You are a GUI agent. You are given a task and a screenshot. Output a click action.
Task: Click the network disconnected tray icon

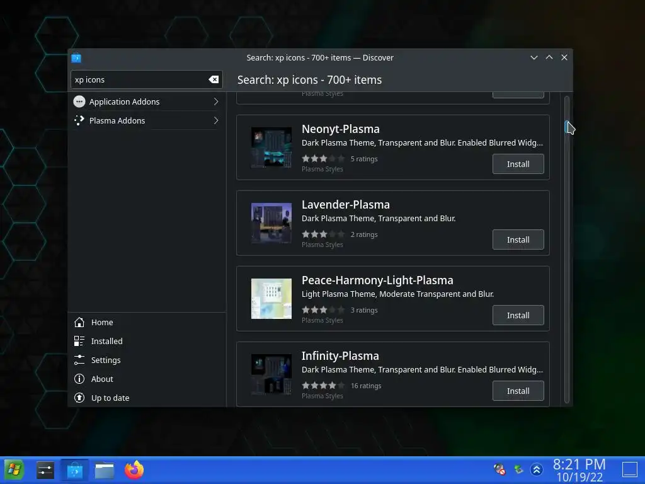tap(499, 469)
